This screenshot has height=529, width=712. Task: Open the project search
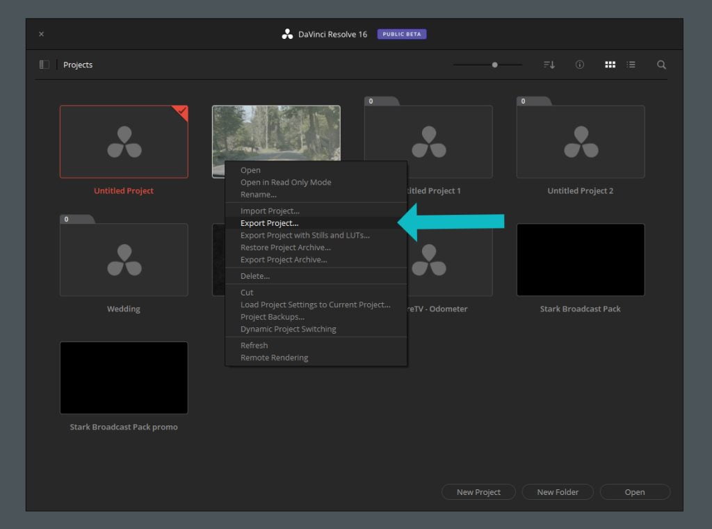click(x=661, y=64)
